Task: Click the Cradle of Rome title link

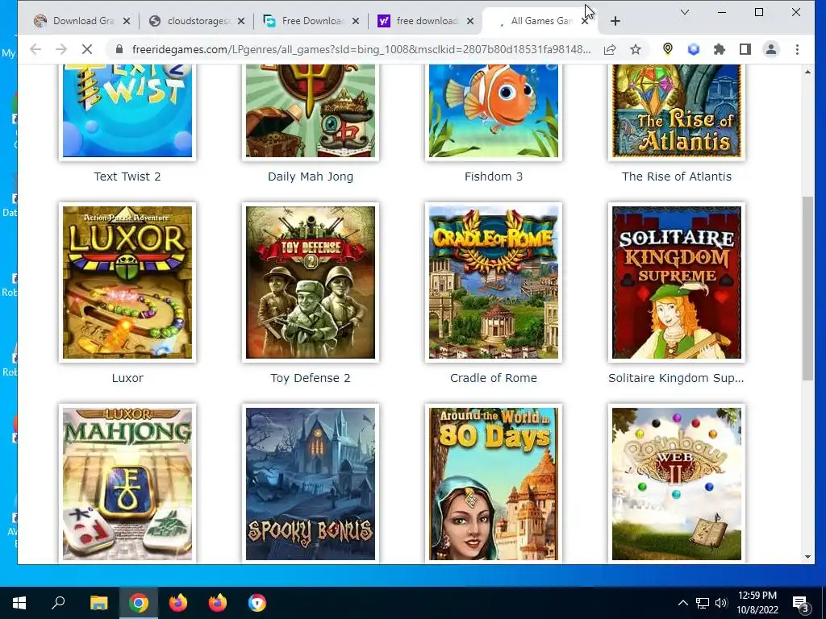Action: coord(494,378)
